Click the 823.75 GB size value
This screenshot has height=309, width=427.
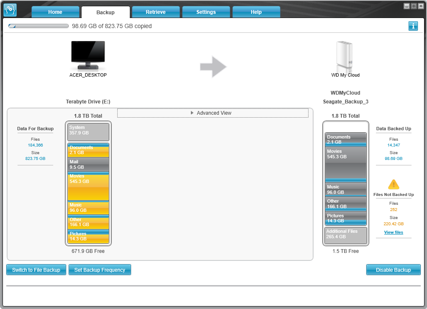36,159
